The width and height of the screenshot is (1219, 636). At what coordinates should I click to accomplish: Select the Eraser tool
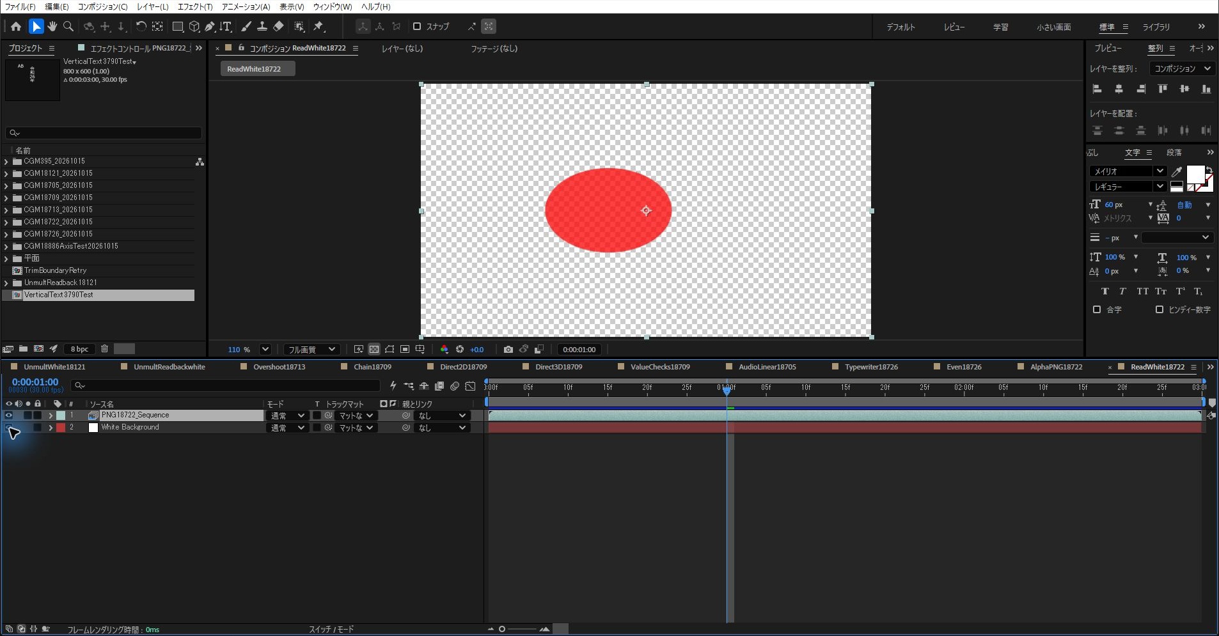pyautogui.click(x=278, y=26)
